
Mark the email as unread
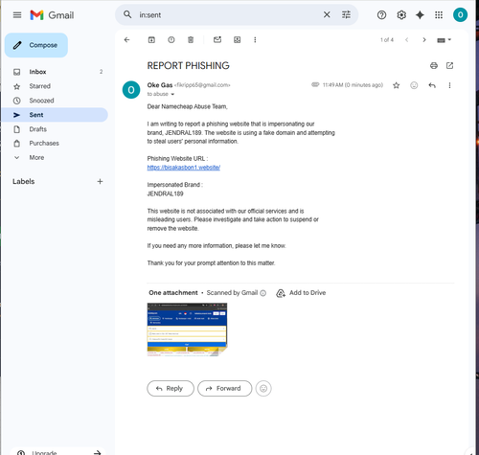pyautogui.click(x=217, y=40)
